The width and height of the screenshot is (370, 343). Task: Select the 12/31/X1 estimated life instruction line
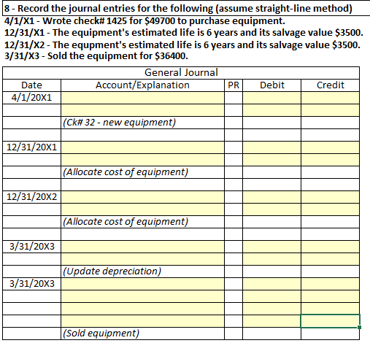(184, 33)
